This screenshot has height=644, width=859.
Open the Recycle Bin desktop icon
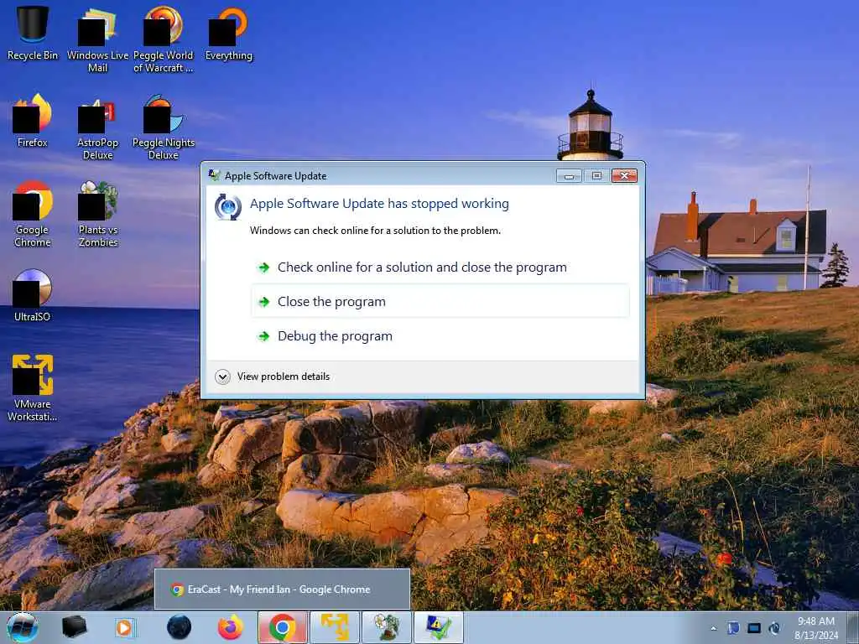coord(33,33)
